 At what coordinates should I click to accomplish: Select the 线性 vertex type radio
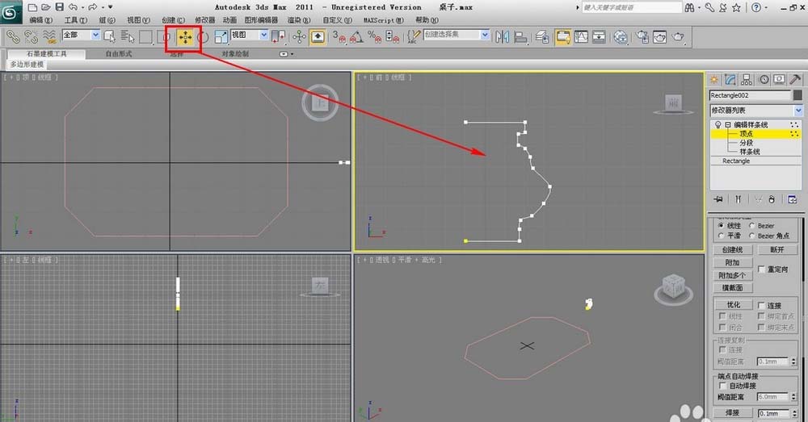coord(721,225)
